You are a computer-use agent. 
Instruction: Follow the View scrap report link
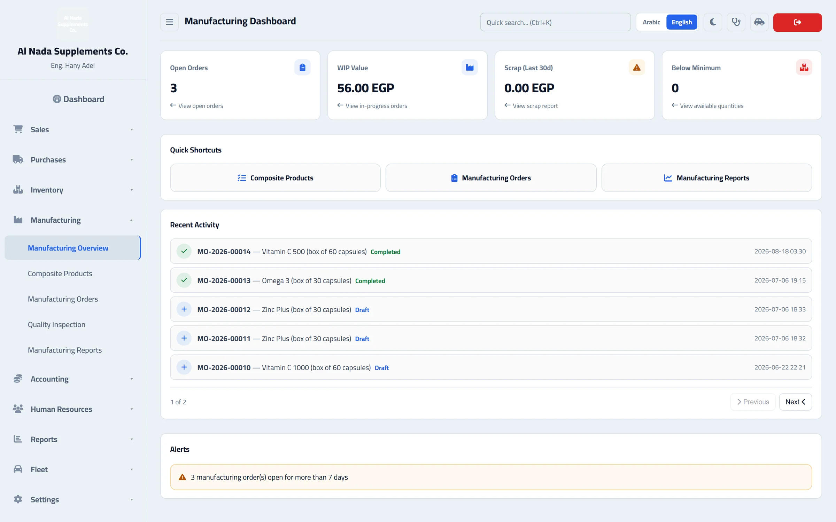click(531, 106)
